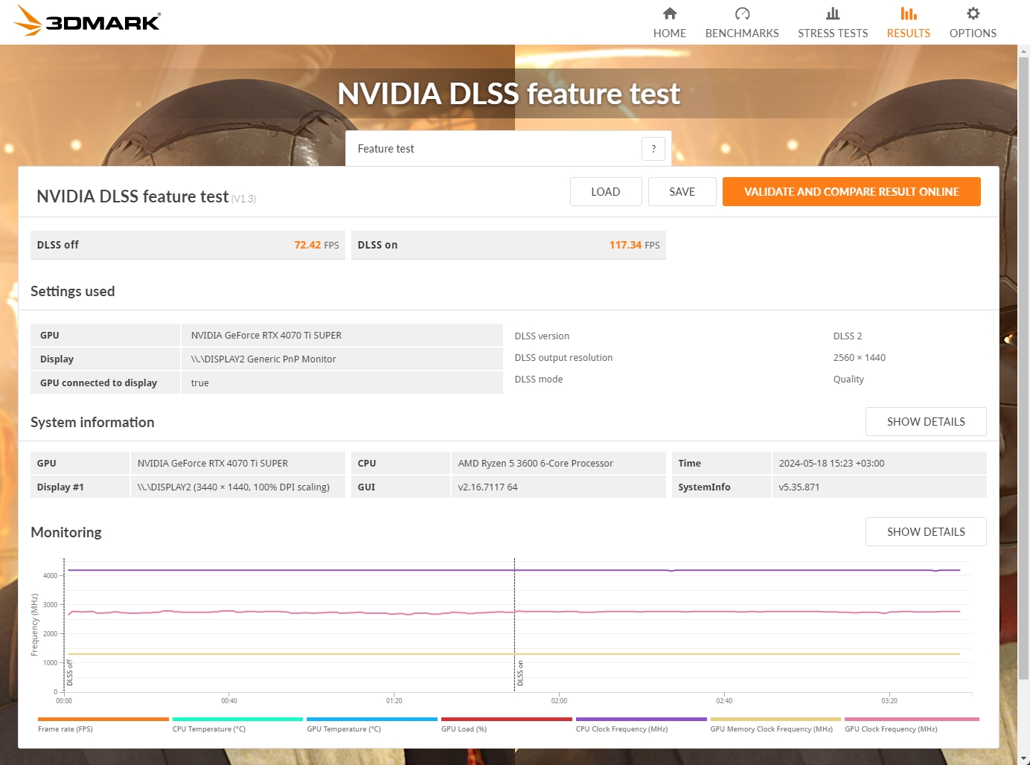This screenshot has width=1030, height=765.
Task: Open the Results section
Action: tap(909, 22)
